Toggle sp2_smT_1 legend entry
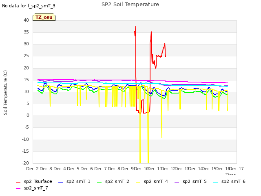 click(x=74, y=181)
